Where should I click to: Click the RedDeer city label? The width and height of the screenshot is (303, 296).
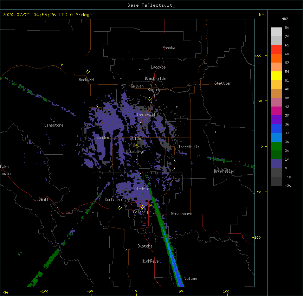click(x=155, y=90)
